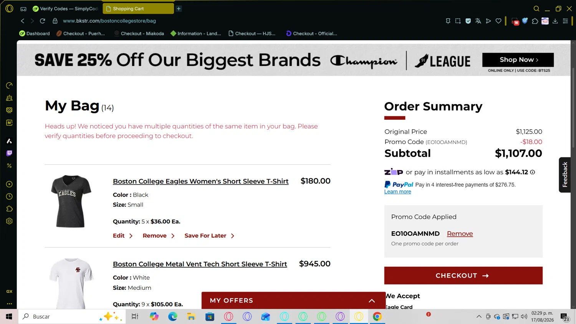Click the CHECKOUT button
The height and width of the screenshot is (324, 576).
coord(463,276)
